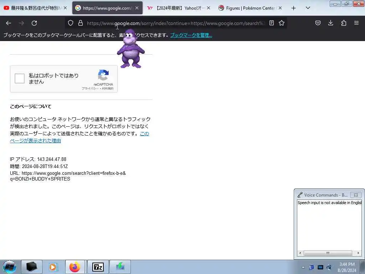
Task: Reload the current page
Action: [x=34, y=23]
